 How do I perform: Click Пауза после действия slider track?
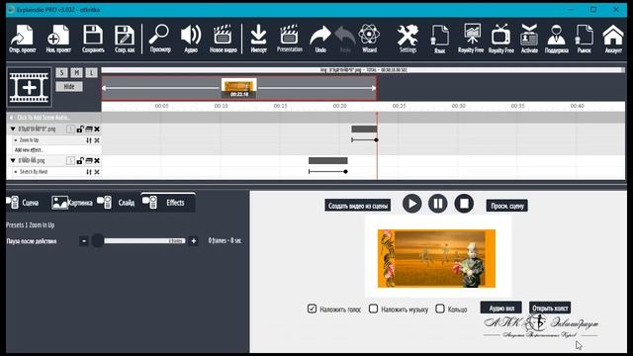[144, 241]
